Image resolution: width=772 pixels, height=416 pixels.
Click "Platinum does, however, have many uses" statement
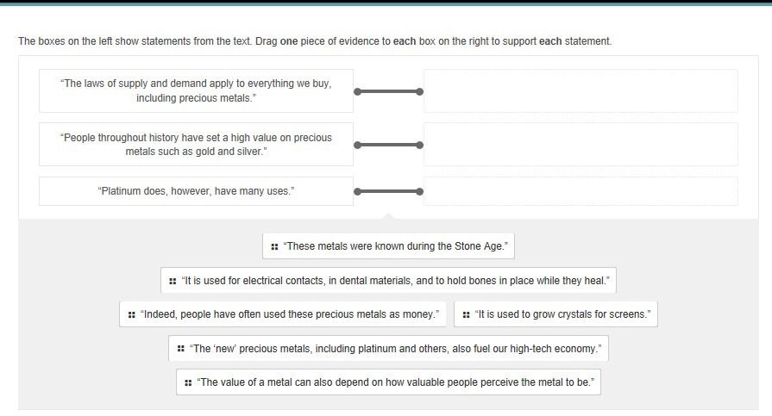pyautogui.click(x=196, y=191)
